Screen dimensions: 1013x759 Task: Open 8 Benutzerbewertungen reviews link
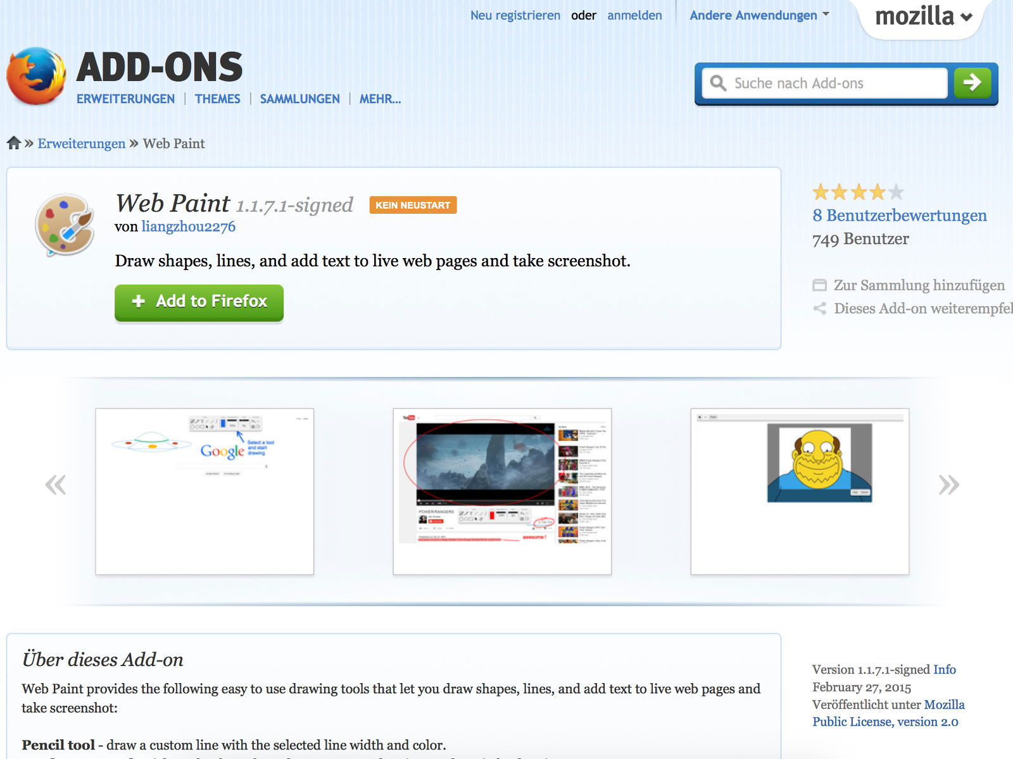900,216
